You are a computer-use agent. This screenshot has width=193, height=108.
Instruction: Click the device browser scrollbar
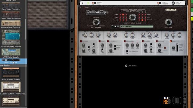tap(26, 29)
